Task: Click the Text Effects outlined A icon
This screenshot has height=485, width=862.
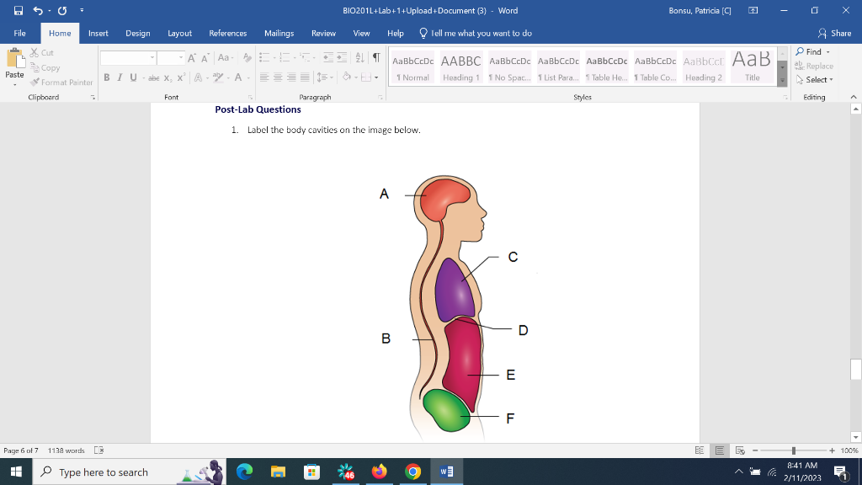Action: (198, 78)
